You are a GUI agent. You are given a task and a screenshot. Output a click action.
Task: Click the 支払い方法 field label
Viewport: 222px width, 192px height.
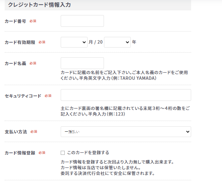16,132
